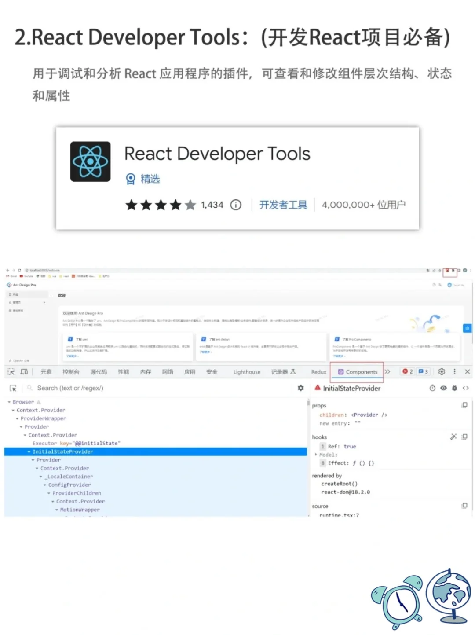Screen dimensions: 475x635
Task: Switch to the 控制台 tab
Action: 71,372
